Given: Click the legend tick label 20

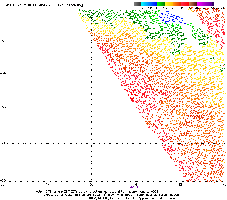Looking at the screenshot, I should click(165, 8).
